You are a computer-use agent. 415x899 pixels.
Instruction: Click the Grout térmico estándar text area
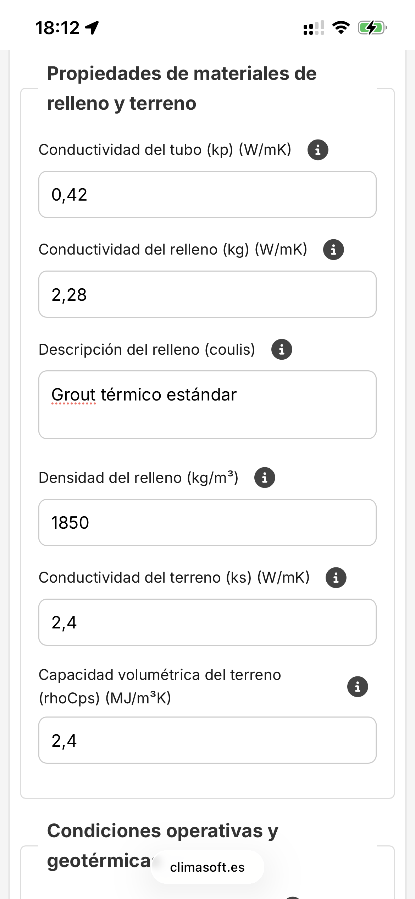pos(207,405)
